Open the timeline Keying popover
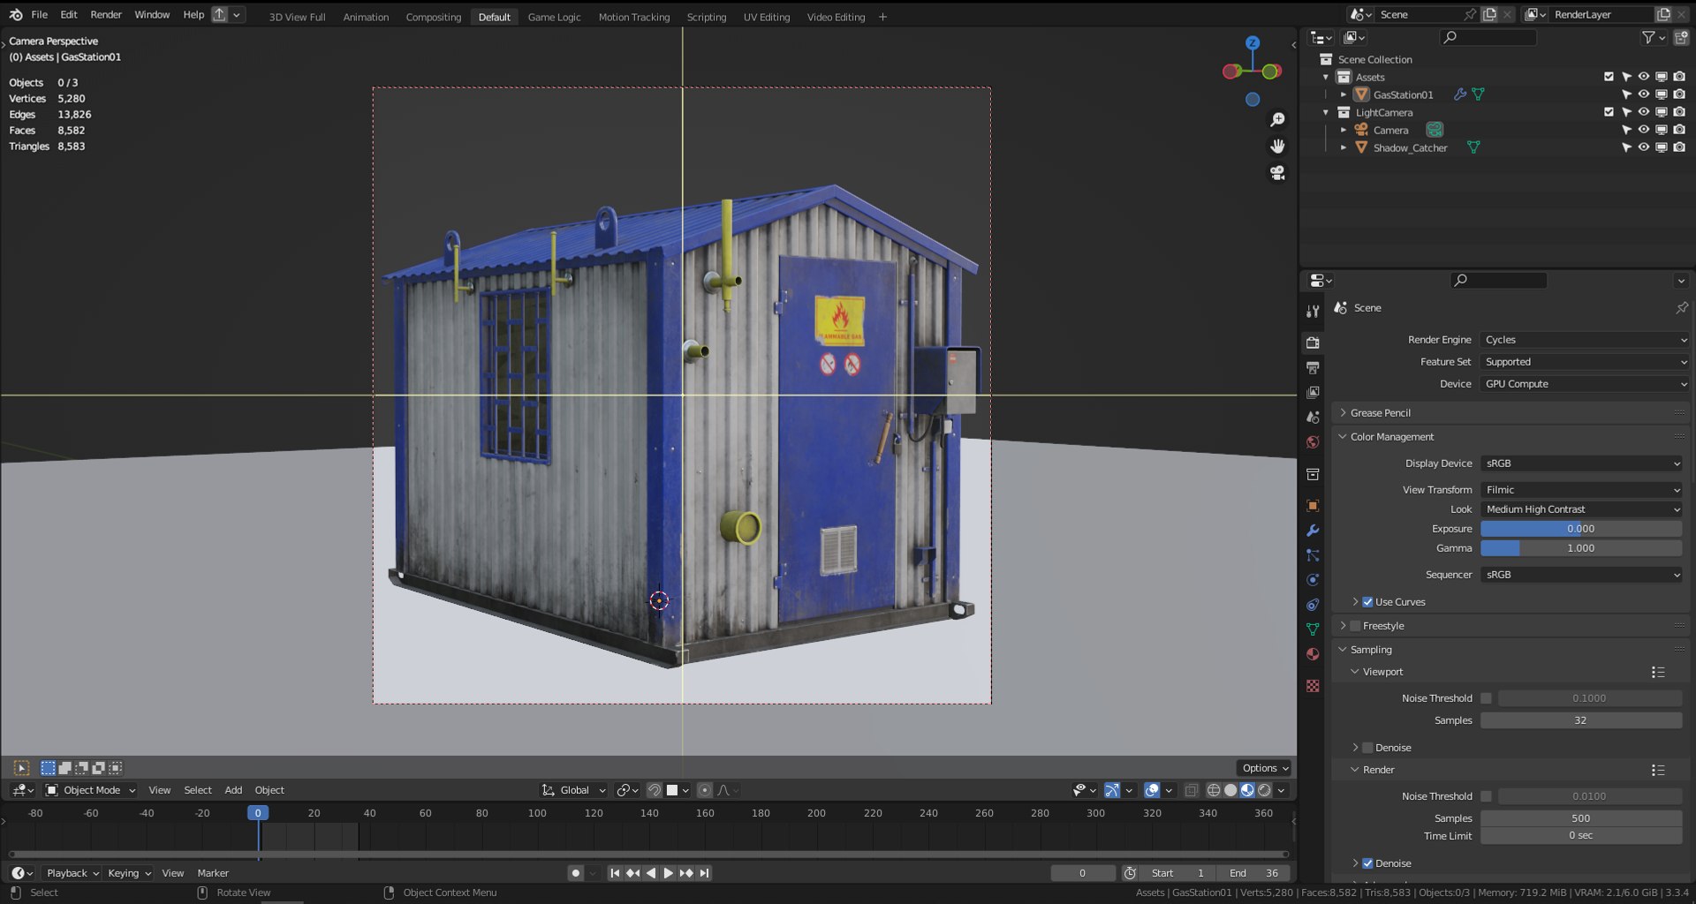Screen dimensions: 1696x904 coord(129,873)
